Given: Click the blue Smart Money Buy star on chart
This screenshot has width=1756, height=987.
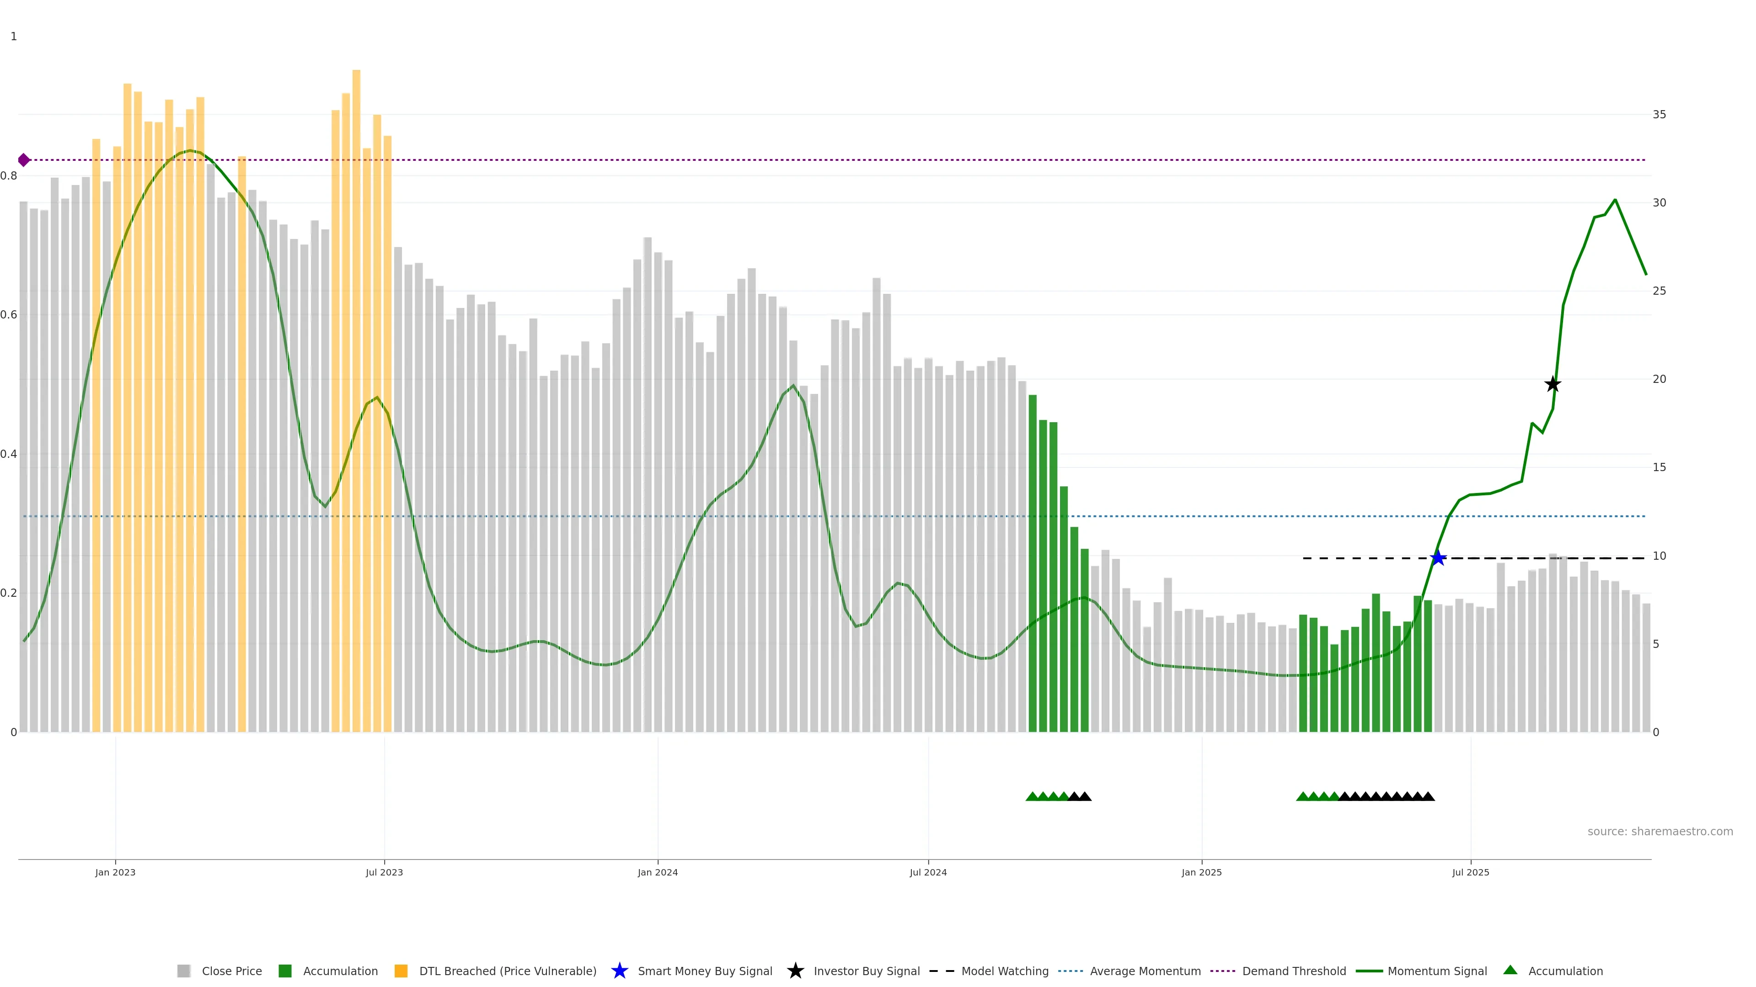Looking at the screenshot, I should [x=1438, y=558].
